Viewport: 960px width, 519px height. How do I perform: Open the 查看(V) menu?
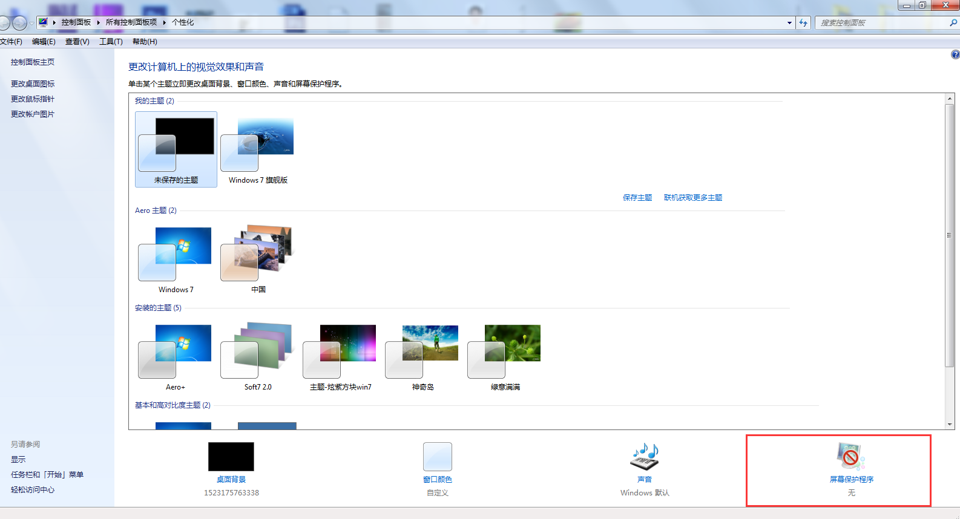(77, 42)
